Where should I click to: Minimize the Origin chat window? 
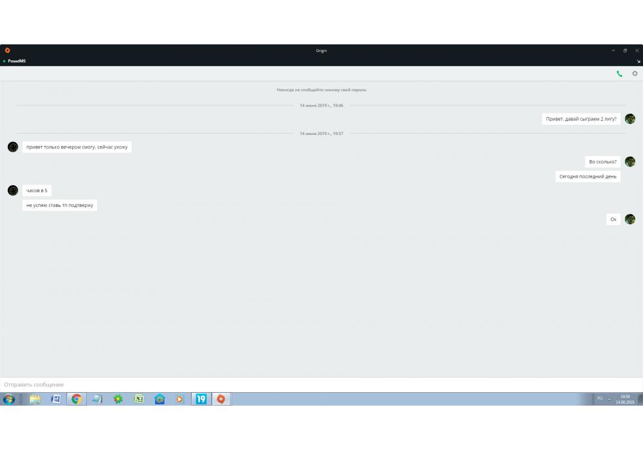(613, 50)
